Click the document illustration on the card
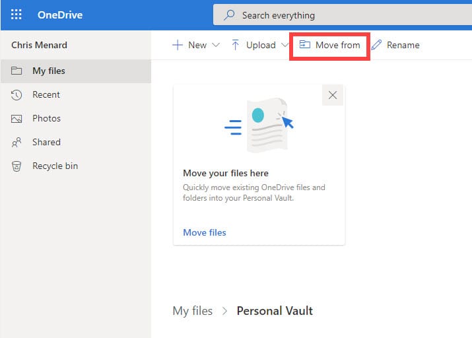472x338 pixels. click(267, 124)
